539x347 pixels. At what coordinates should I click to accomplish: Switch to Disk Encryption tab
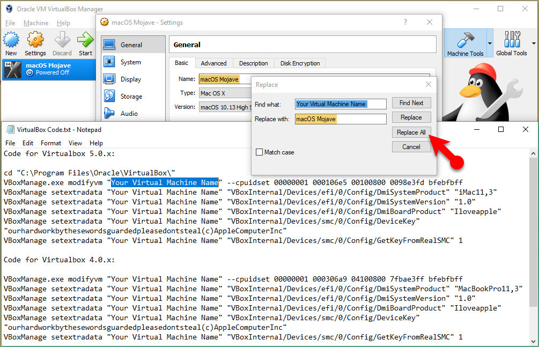click(300, 63)
